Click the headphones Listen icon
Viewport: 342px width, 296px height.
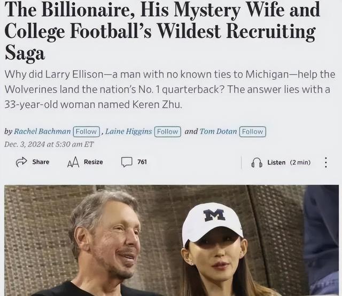point(256,163)
